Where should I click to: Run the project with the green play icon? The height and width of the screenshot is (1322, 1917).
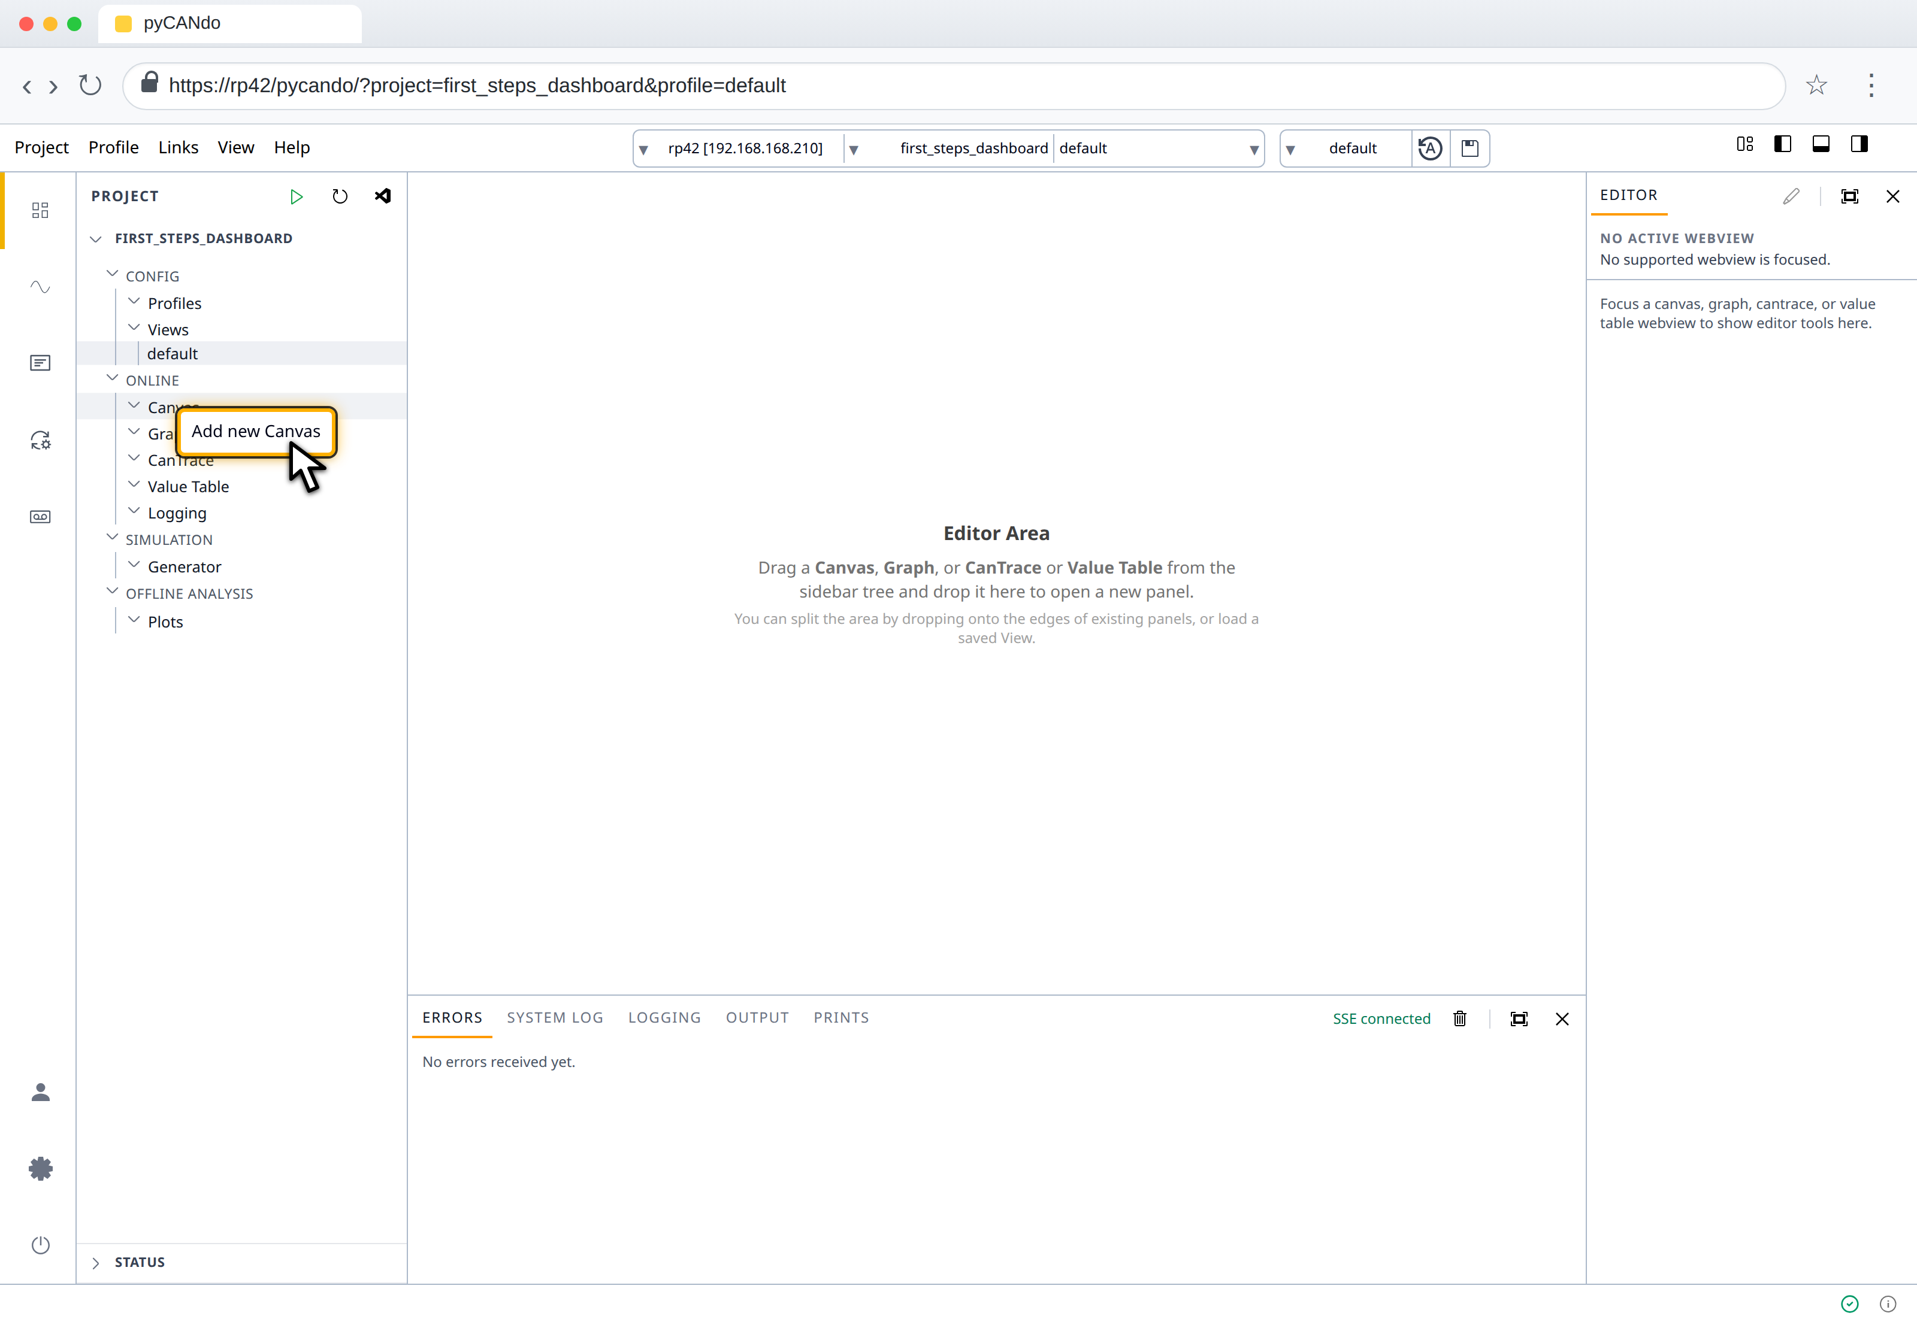296,196
